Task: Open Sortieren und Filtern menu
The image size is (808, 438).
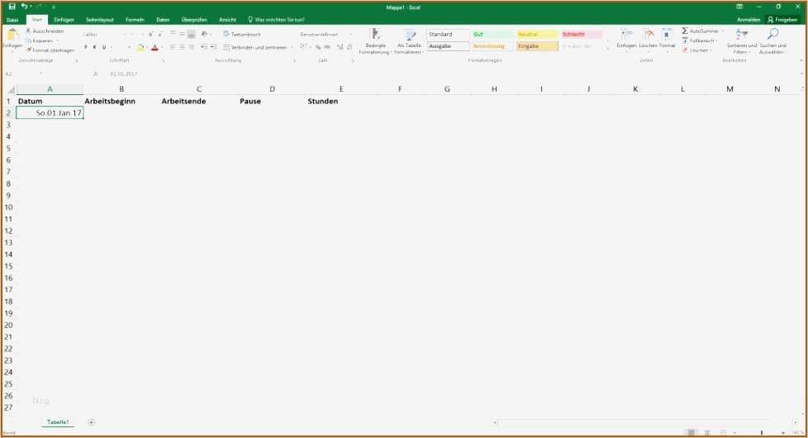Action: pyautogui.click(x=742, y=41)
